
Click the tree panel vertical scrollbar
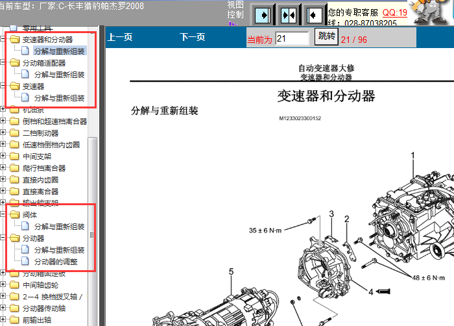pyautogui.click(x=92, y=232)
